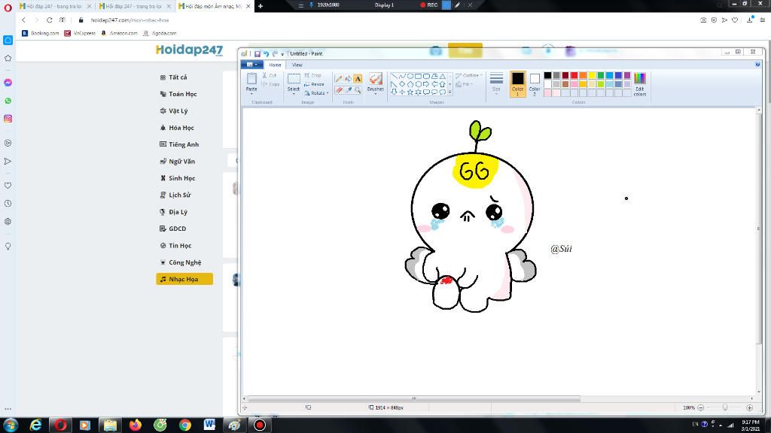The image size is (771, 433).
Task: Click the Opera address bar URL
Action: click(x=130, y=20)
